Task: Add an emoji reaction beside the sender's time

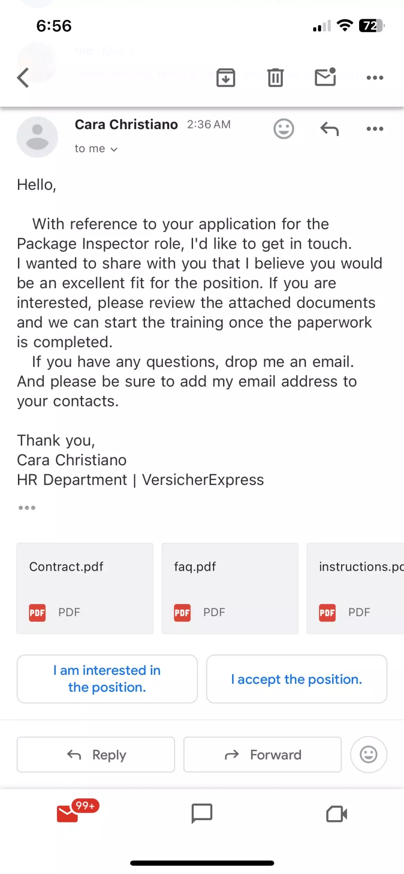Action: click(284, 129)
